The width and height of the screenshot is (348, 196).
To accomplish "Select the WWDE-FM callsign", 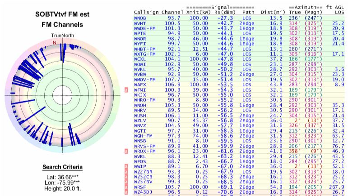I will click(144, 27).
